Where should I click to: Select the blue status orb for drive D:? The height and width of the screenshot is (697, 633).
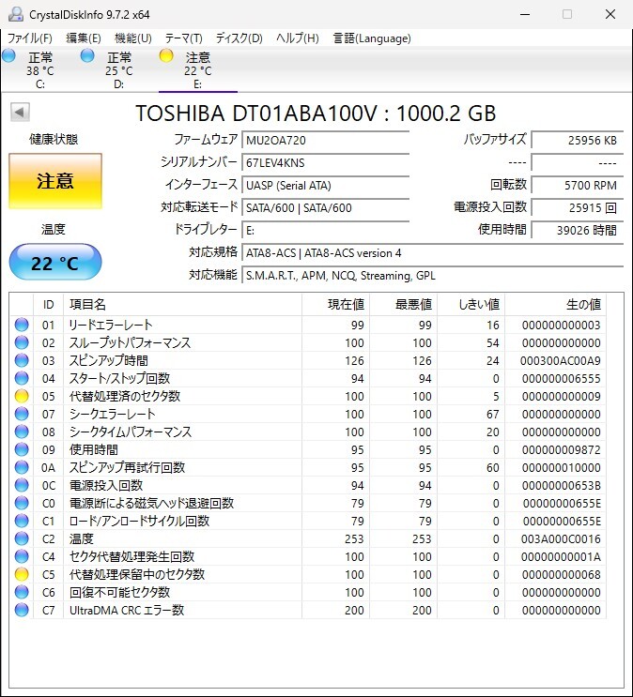tap(87, 56)
